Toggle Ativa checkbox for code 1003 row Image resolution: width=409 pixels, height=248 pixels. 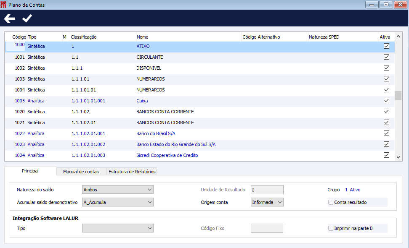click(386, 79)
